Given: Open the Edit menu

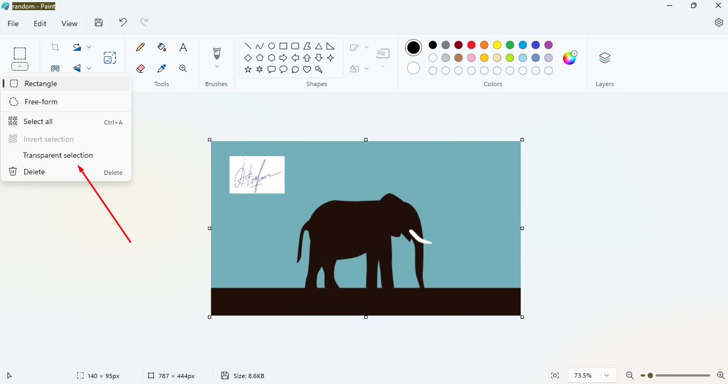Looking at the screenshot, I should click(40, 23).
